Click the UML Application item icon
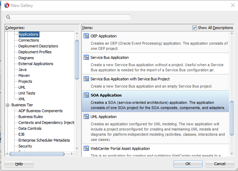238x171 pixels. coord(86,117)
